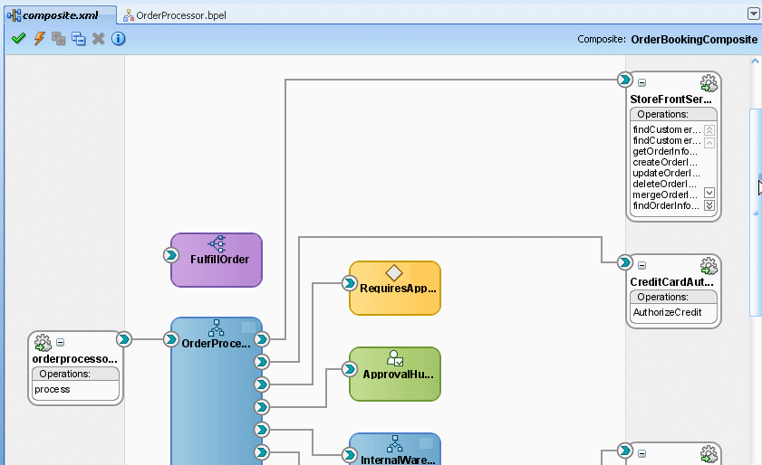Click the ApprovalHumanTask input port arrow
This screenshot has height=465, width=762.
click(350, 369)
